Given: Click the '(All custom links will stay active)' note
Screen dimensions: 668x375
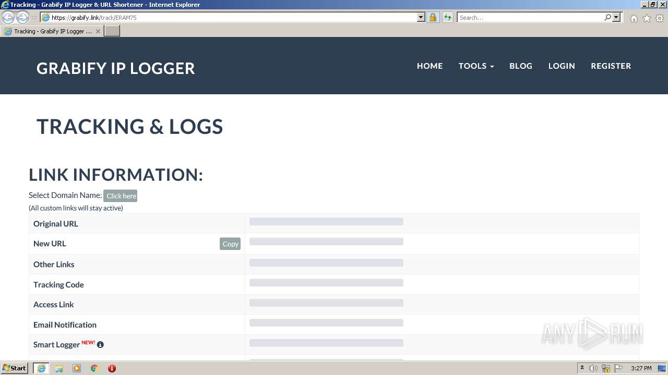Looking at the screenshot, I should [76, 208].
